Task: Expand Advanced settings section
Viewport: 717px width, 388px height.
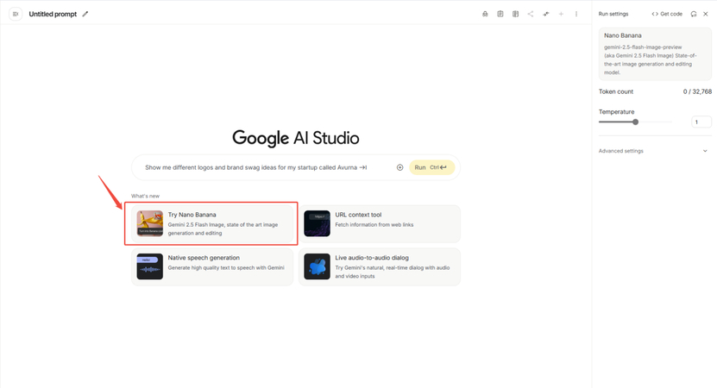Action: [654, 151]
